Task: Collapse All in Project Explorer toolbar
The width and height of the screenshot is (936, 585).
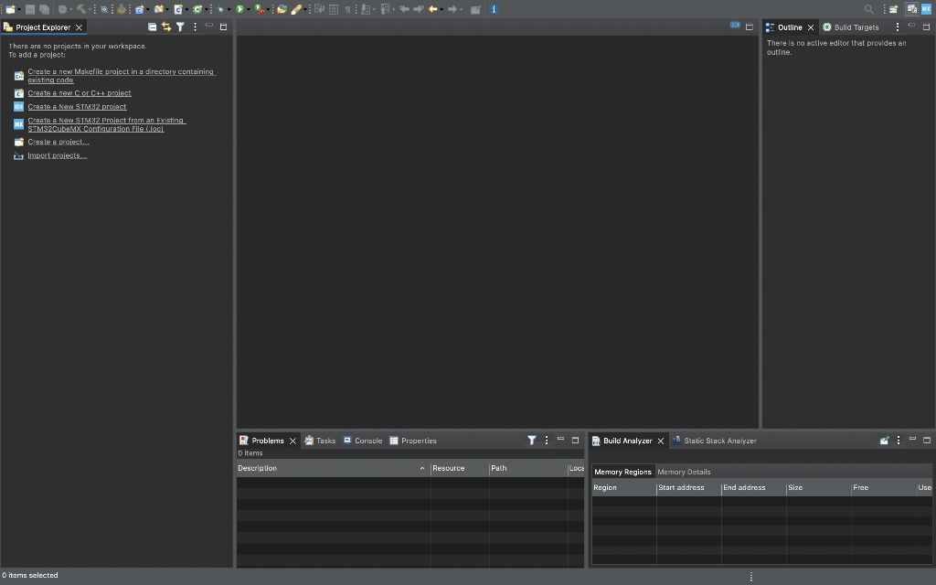Action: click(x=152, y=27)
